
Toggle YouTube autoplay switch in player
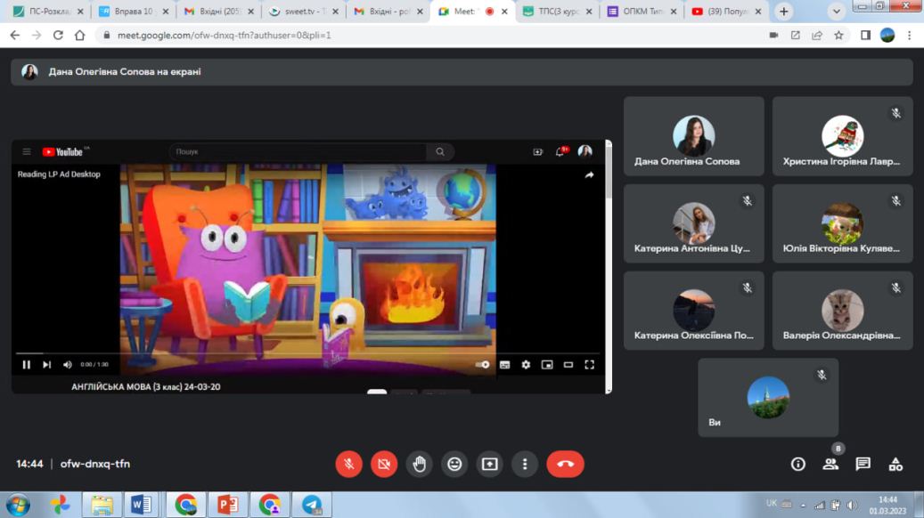[x=482, y=364]
